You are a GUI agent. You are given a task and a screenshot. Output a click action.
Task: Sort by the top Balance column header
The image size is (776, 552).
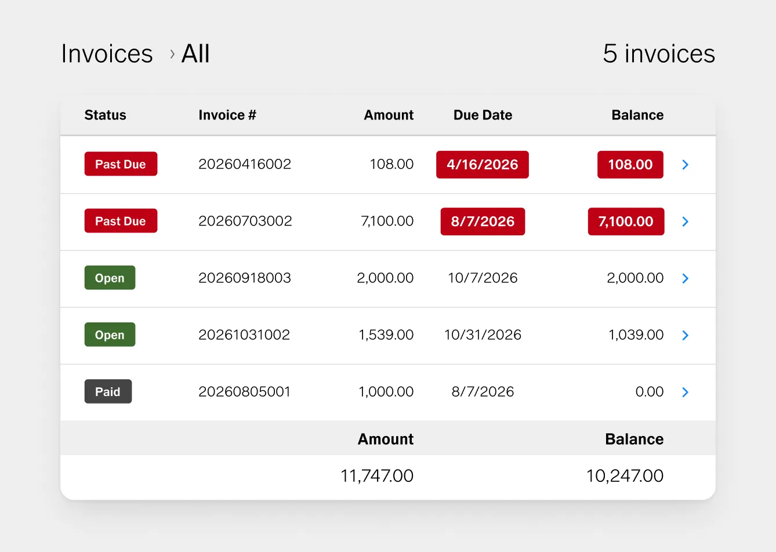(637, 115)
